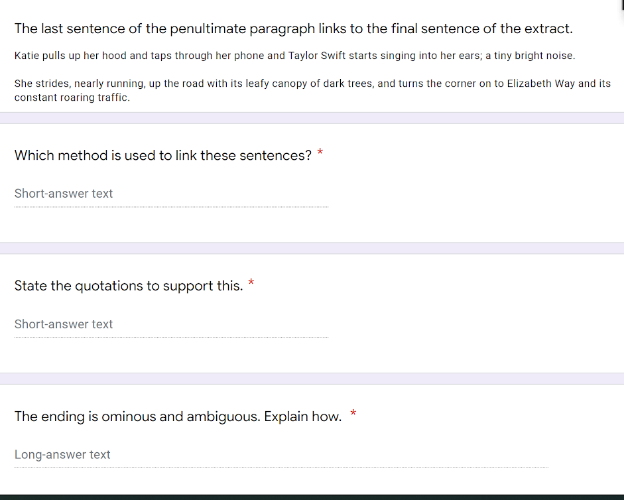624x500 pixels.
Task: Click the red asterisk beside 'Which method' question
Action: [x=320, y=153]
